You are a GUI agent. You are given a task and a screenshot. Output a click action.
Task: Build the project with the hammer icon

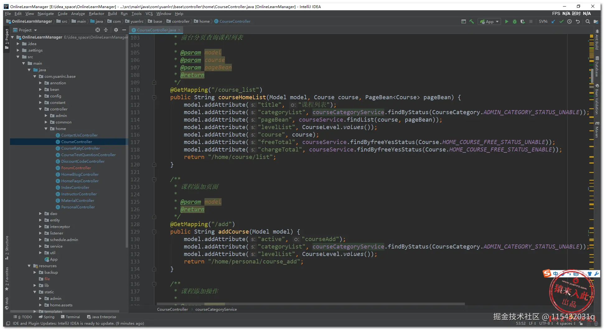(472, 21)
